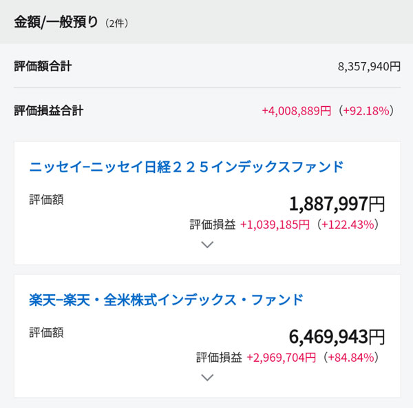Click the 評価額合計 label
This screenshot has height=408, width=413.
click(43, 66)
